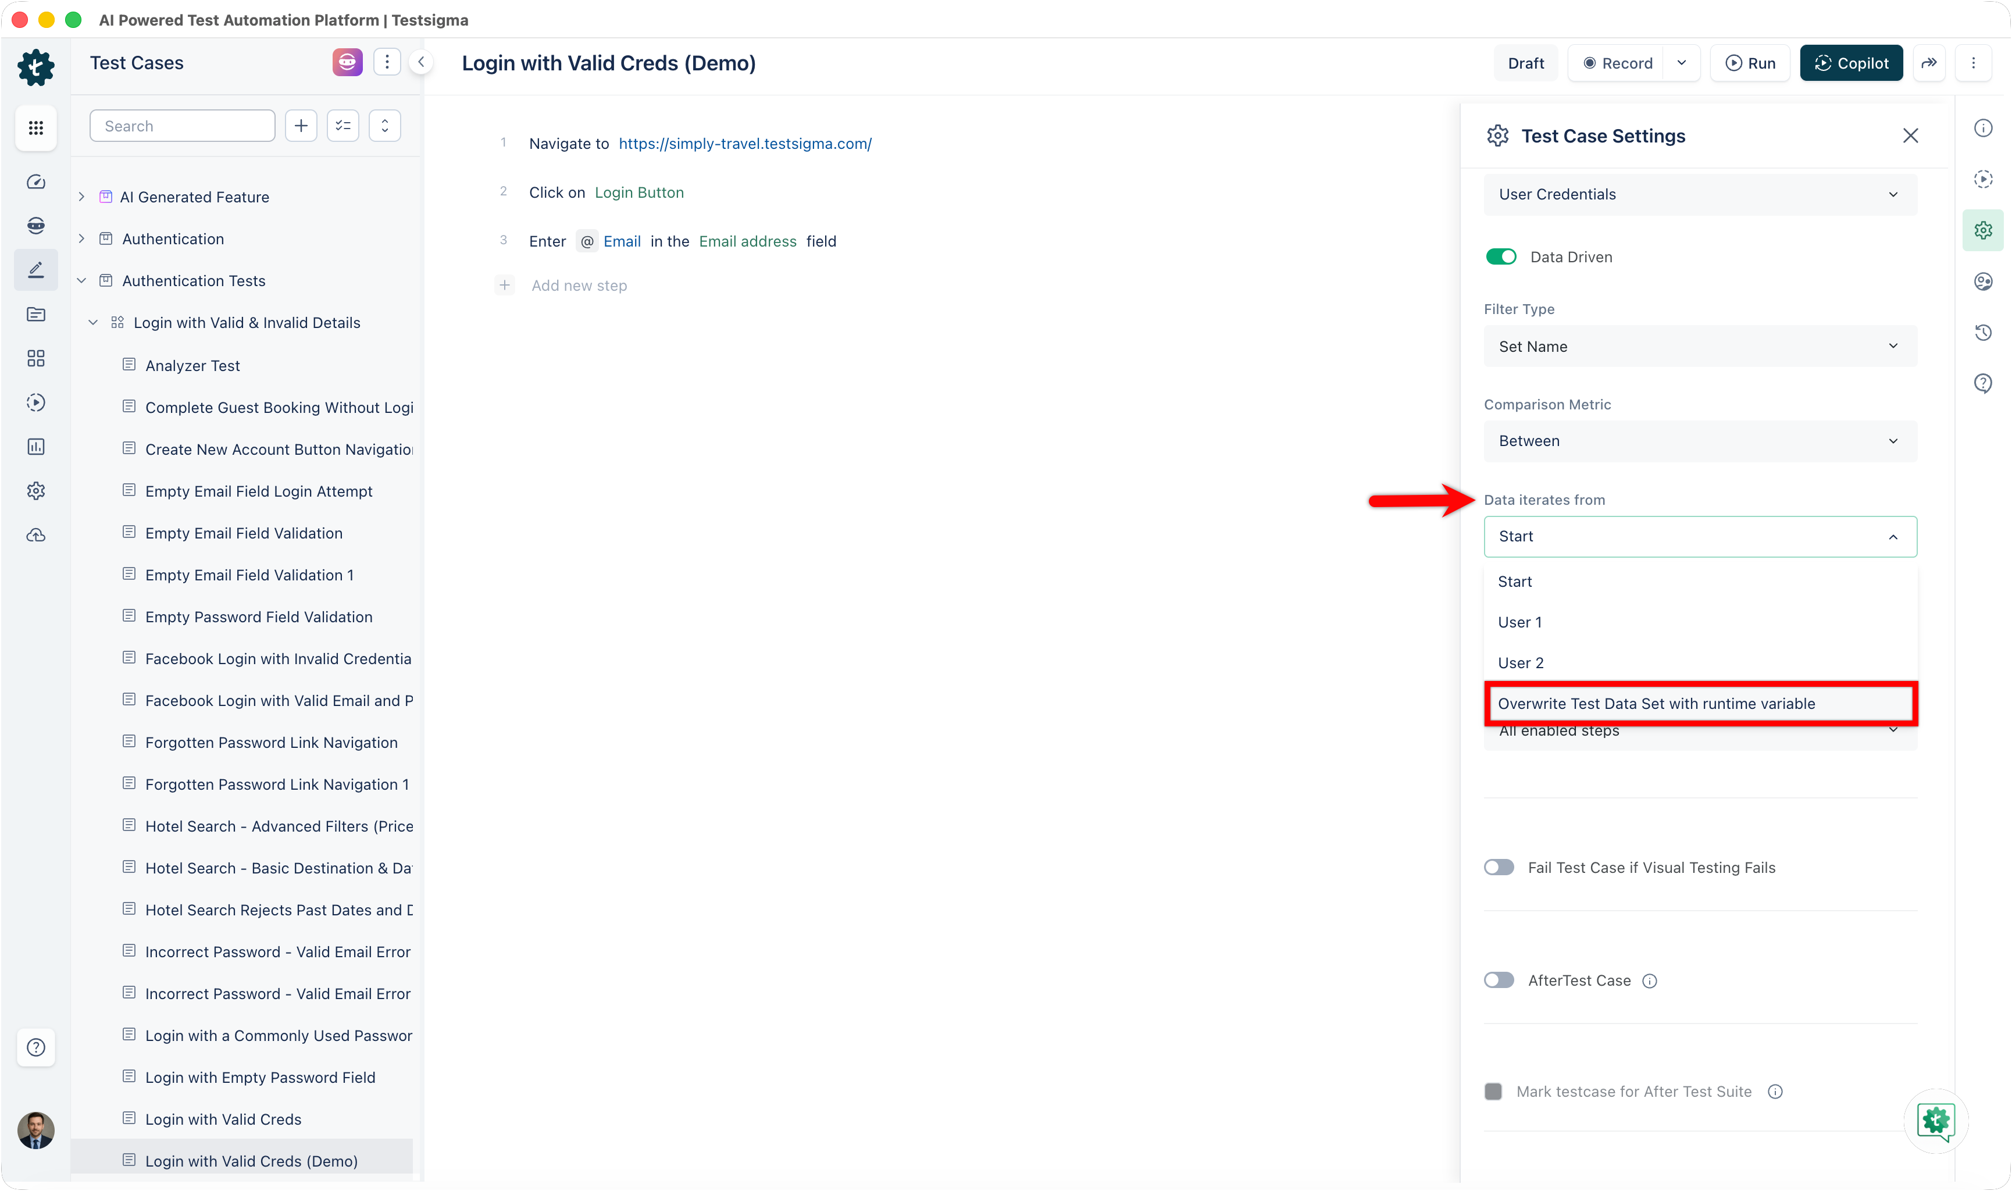Open the help question mark in left sidebar
This screenshot has width=2012, height=1191.
(x=35, y=1047)
